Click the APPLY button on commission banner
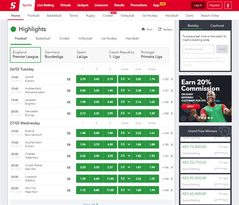The width and height of the screenshot is (239, 205). point(190,107)
